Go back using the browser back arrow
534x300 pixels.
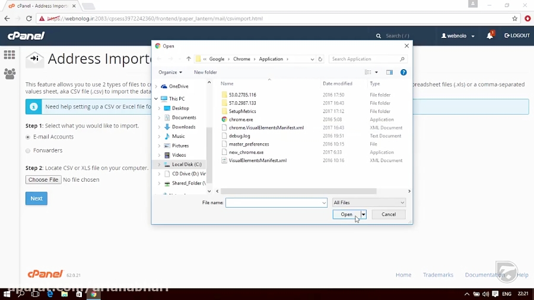click(7, 18)
